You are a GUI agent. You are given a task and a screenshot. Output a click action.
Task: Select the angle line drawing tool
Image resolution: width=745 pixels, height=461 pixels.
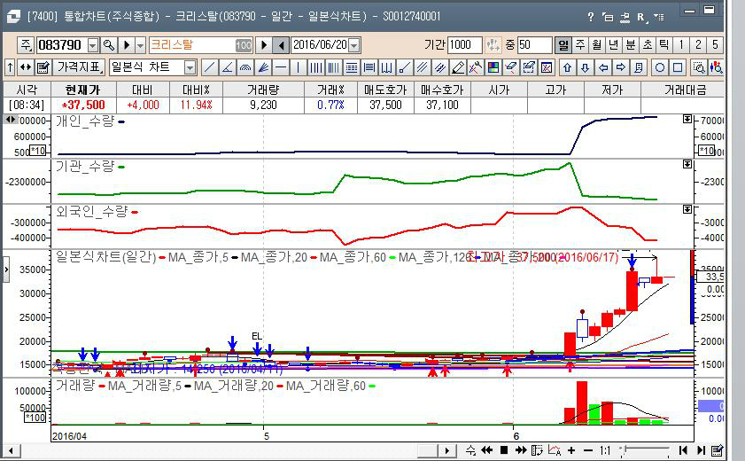pos(227,67)
